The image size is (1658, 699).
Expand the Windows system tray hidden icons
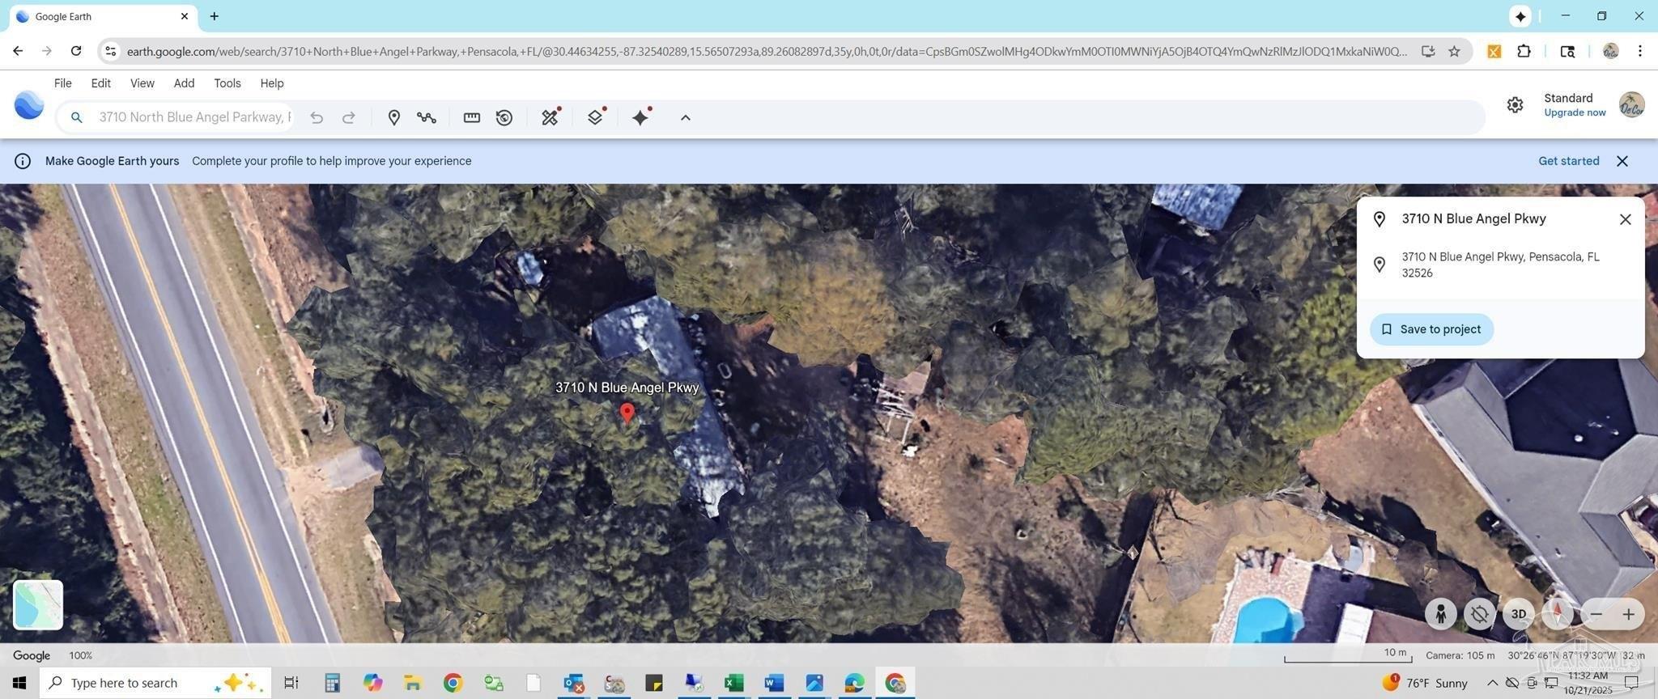tap(1491, 683)
